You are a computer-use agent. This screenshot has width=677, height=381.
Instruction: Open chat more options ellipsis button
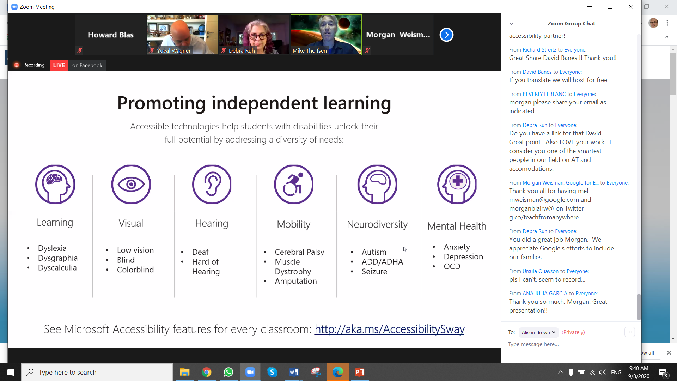[629, 332]
